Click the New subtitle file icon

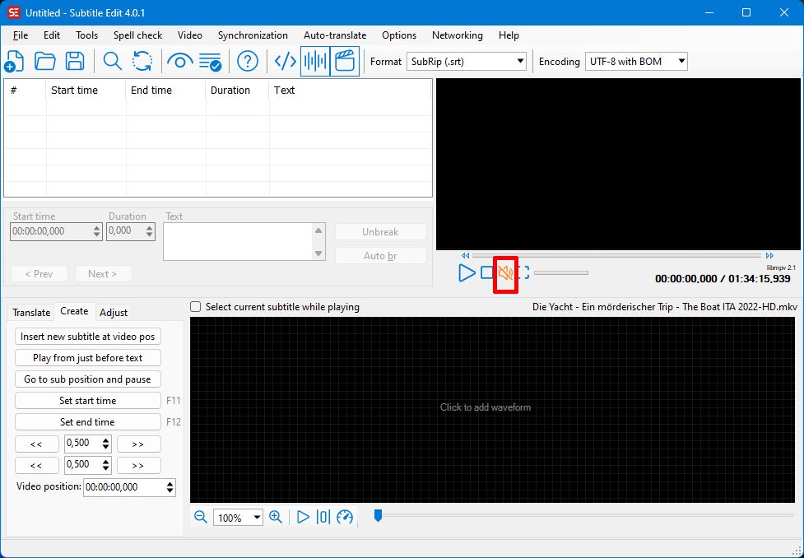click(14, 62)
